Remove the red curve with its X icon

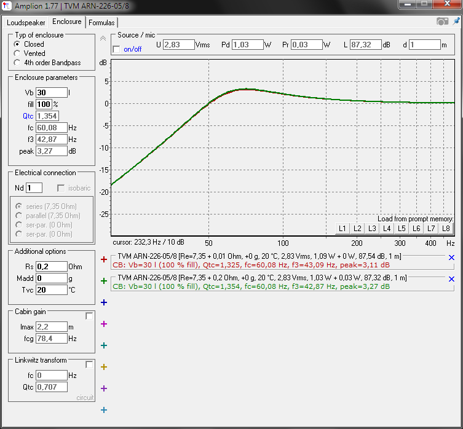point(451,258)
